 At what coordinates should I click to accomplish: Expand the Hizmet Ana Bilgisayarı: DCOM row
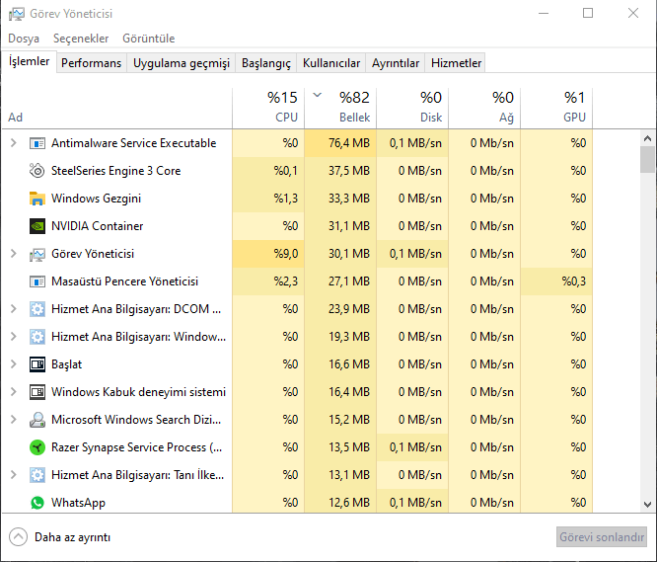[x=13, y=309]
